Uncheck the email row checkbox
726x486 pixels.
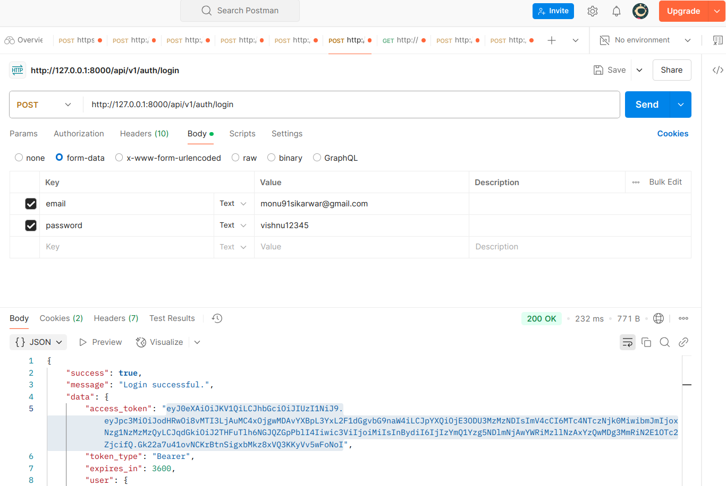click(x=31, y=204)
